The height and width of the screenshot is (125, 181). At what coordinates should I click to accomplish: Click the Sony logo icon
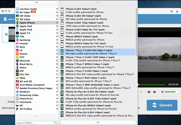coord(17,47)
